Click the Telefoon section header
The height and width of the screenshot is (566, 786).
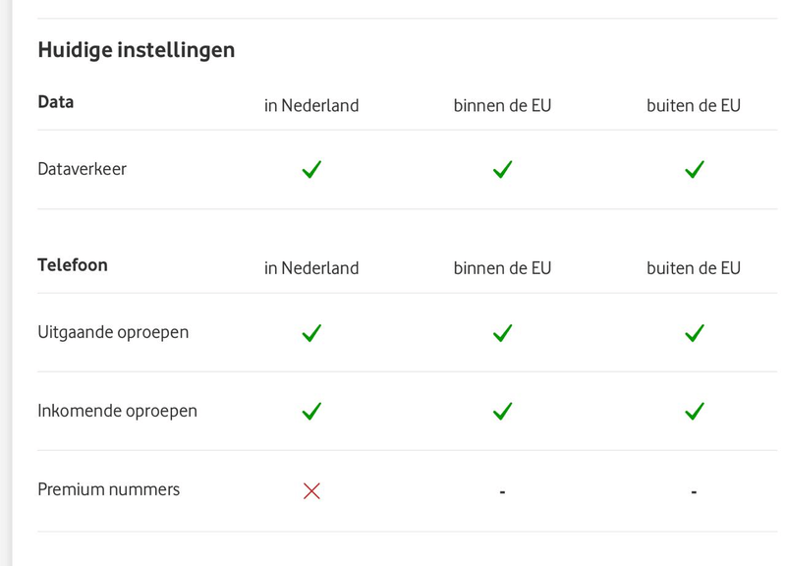pyautogui.click(x=73, y=265)
